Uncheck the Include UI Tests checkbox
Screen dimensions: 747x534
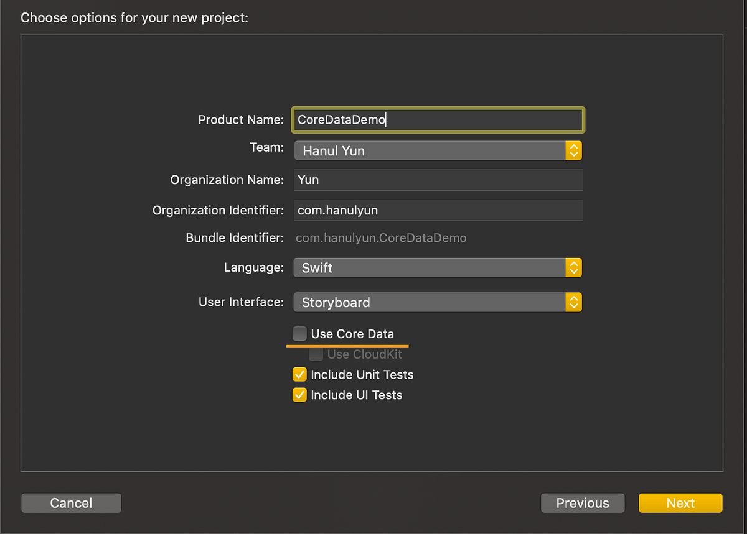pos(299,395)
